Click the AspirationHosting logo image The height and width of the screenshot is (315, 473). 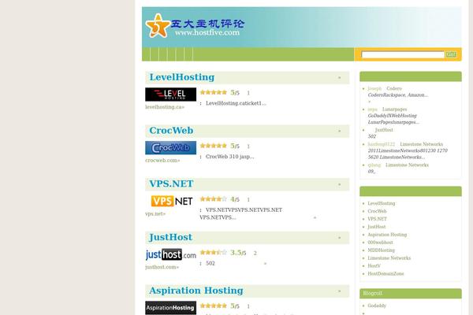pos(171,308)
